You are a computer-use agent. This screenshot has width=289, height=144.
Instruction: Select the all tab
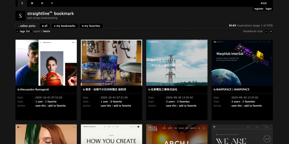(45, 26)
